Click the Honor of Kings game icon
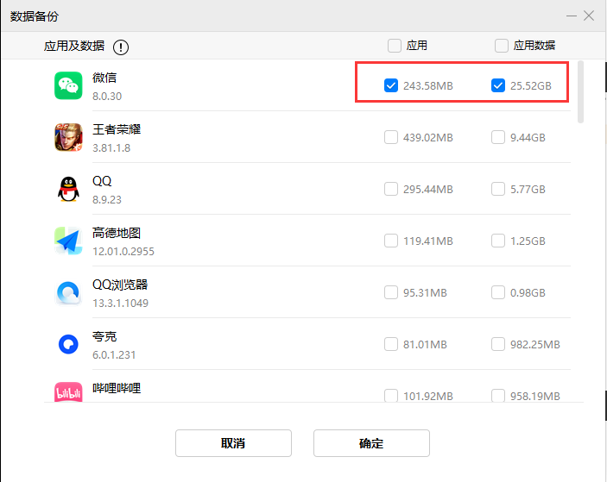Screen dimensions: 607x482 point(68,137)
